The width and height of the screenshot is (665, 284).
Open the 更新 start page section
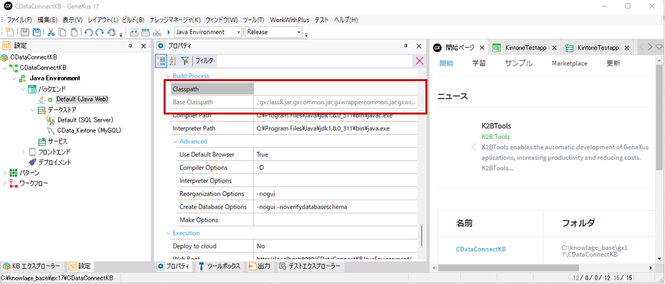[613, 63]
